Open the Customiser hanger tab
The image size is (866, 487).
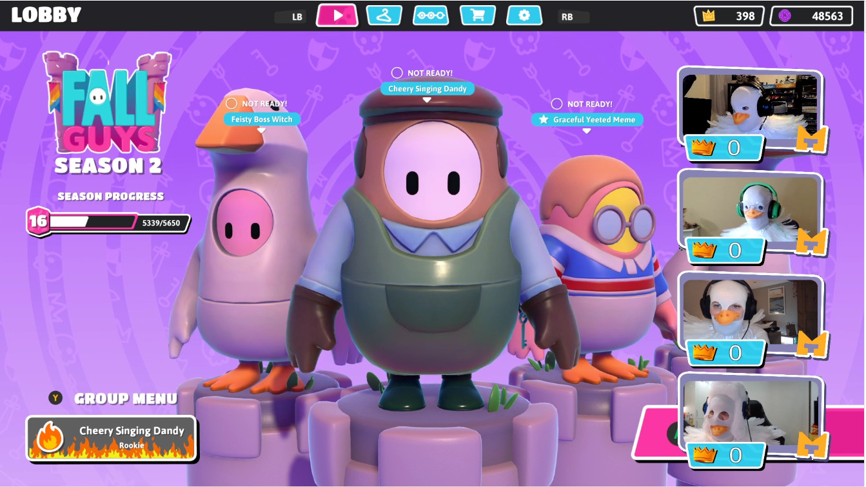point(384,15)
